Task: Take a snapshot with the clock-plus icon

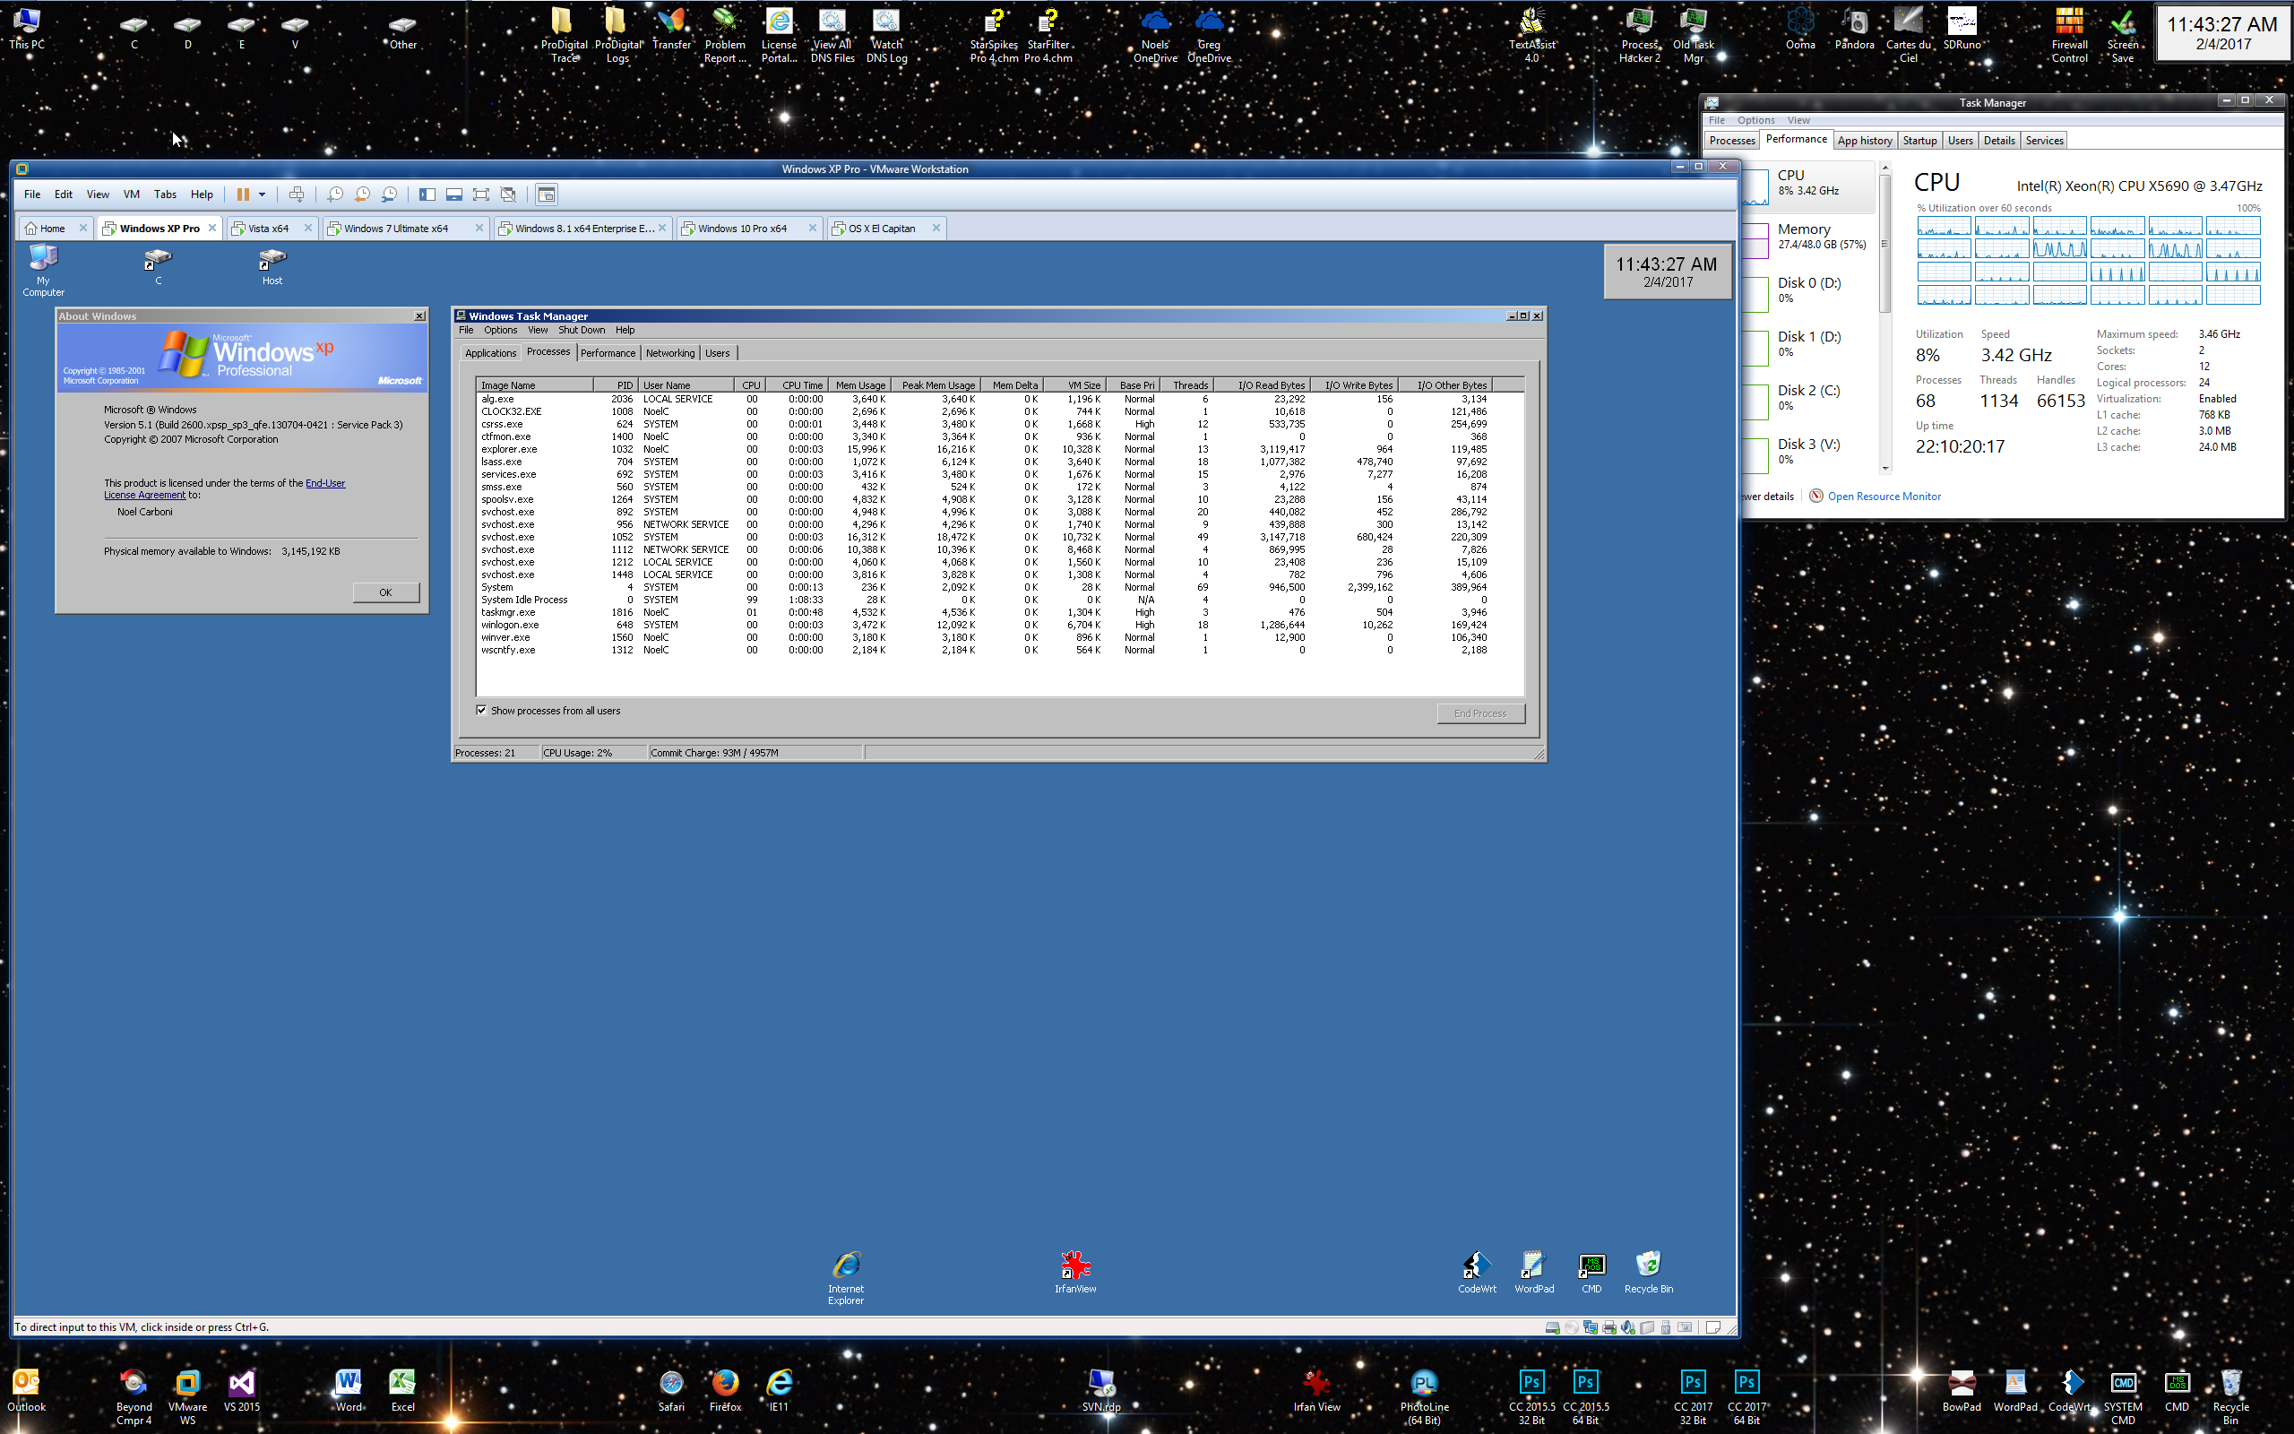Action: coord(334,194)
